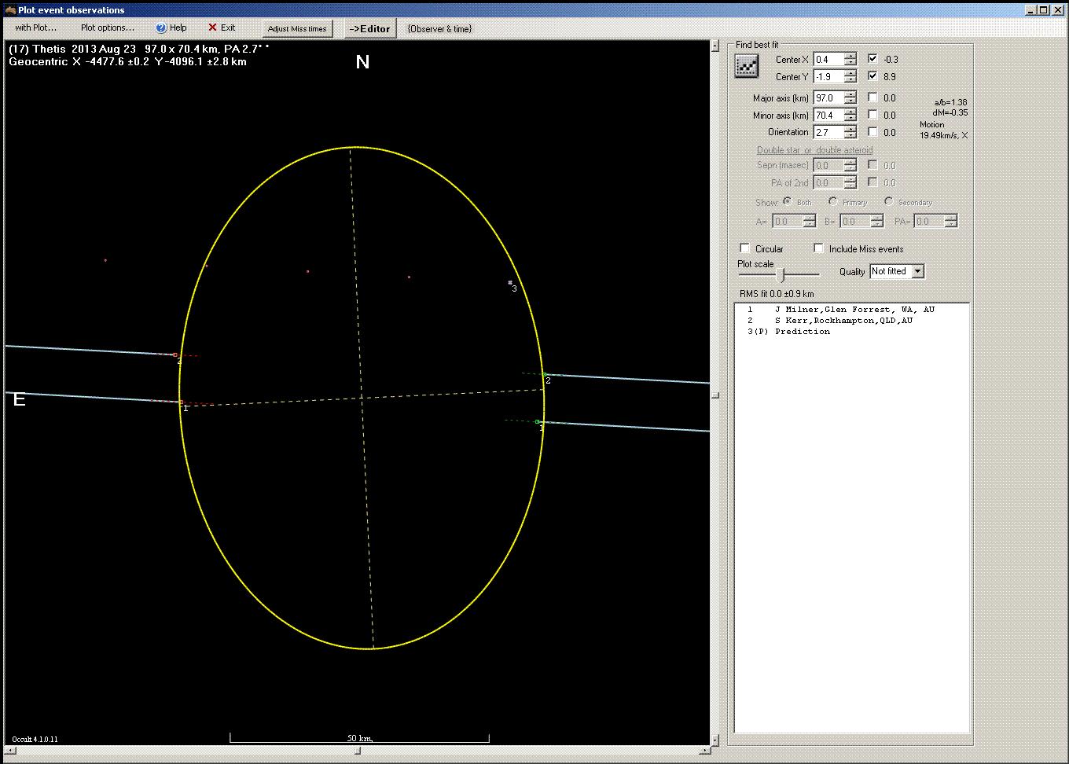This screenshot has height=764, width=1069.
Task: Check the Circular checkbox
Action: (745, 248)
